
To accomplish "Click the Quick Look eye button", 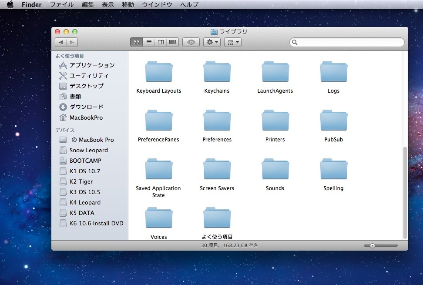I will (x=191, y=42).
